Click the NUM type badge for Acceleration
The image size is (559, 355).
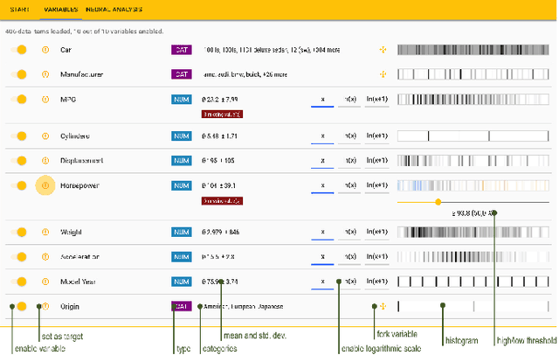click(x=181, y=257)
